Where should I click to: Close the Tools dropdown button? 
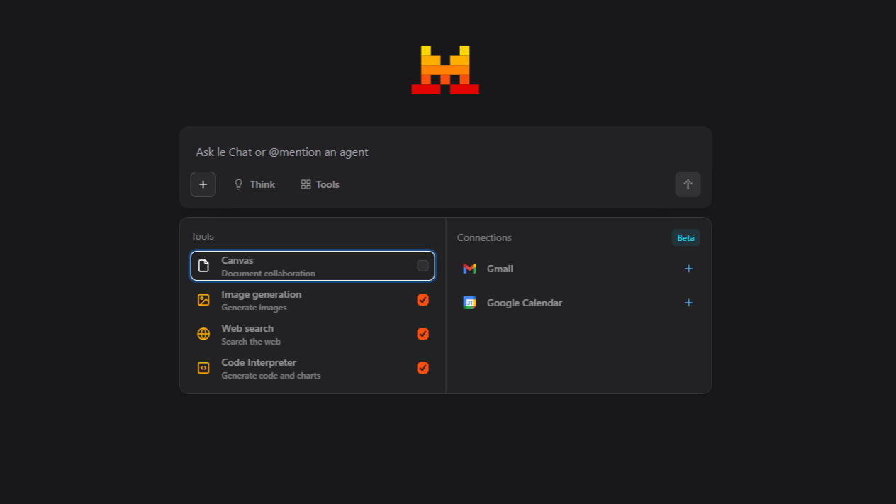point(320,184)
